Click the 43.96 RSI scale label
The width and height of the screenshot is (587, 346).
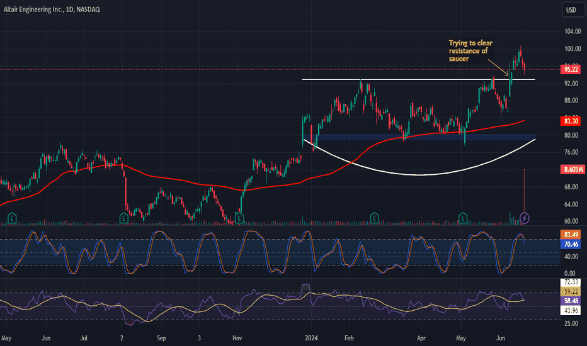(x=571, y=310)
